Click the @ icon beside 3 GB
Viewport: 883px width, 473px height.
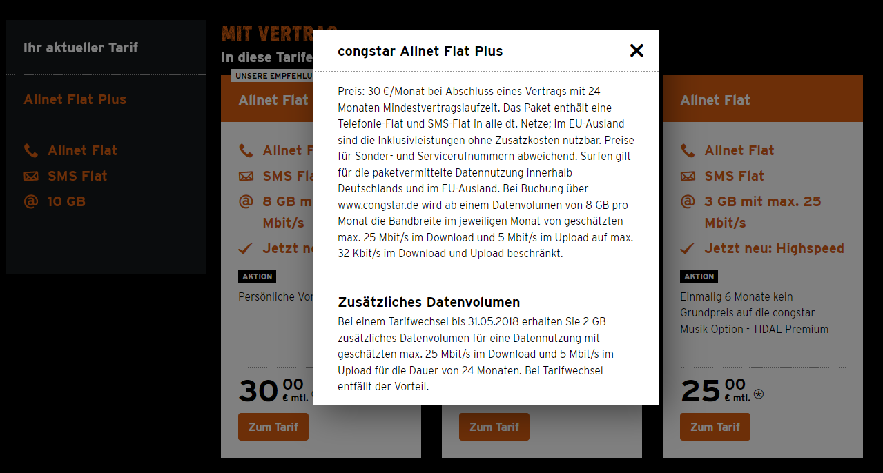coord(688,201)
